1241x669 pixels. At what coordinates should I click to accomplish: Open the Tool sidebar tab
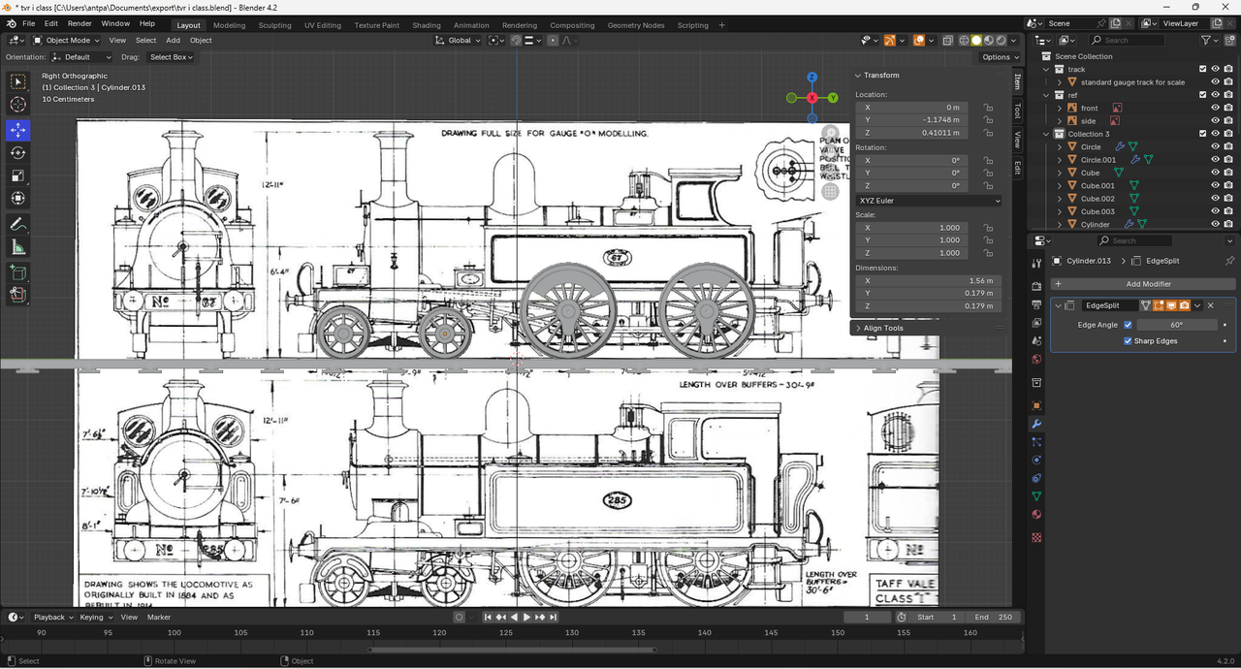click(x=1017, y=112)
